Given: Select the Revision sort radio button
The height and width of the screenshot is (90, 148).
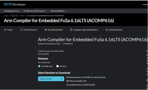Looking at the screenshot, I should pyautogui.click(x=57, y=66).
